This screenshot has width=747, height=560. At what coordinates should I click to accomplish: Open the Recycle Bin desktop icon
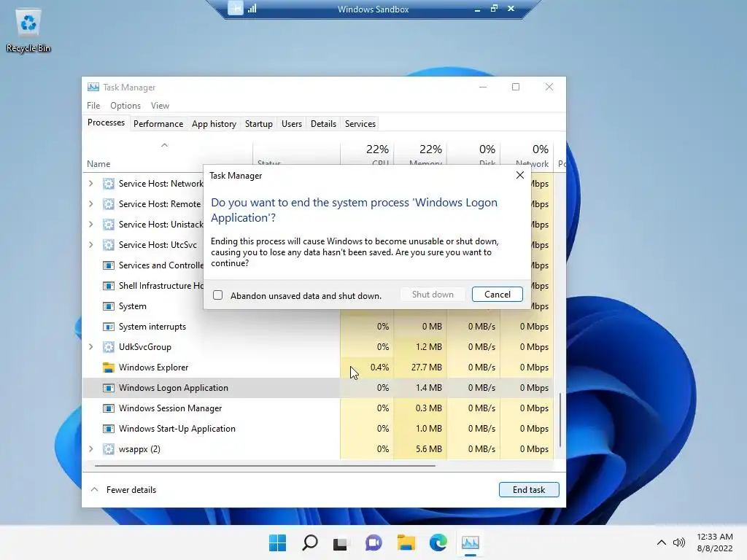28,31
